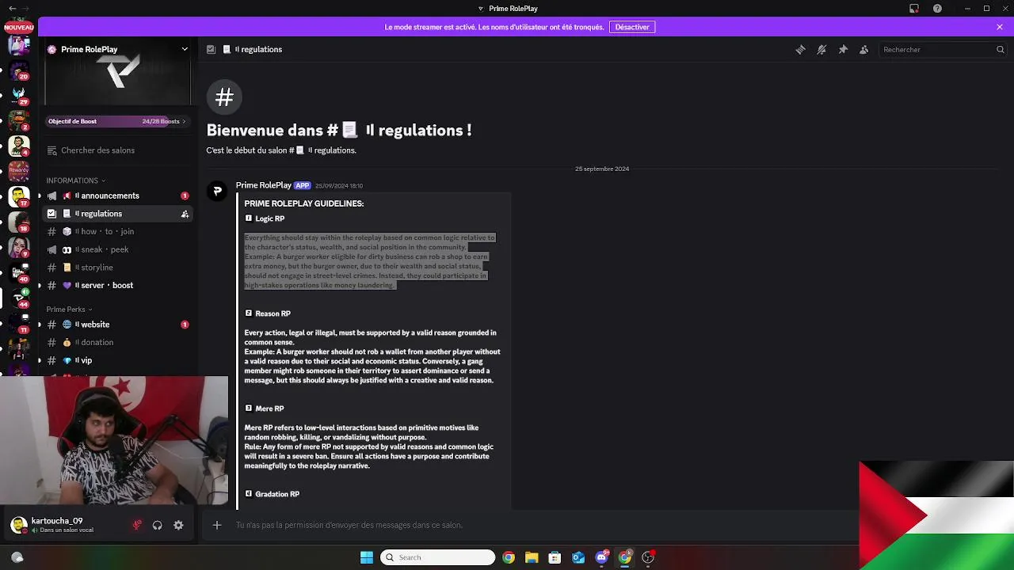Open Microsoft Store from taskbar
This screenshot has height=570, width=1014.
click(x=555, y=557)
